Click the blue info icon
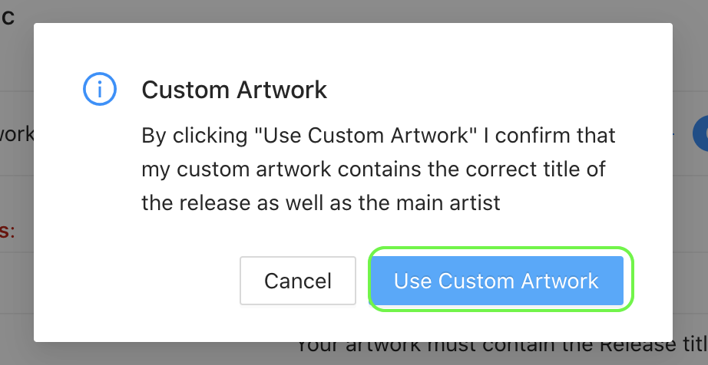The height and width of the screenshot is (365, 708). pyautogui.click(x=100, y=89)
